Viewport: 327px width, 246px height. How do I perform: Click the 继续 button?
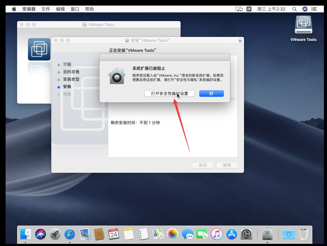227,165
